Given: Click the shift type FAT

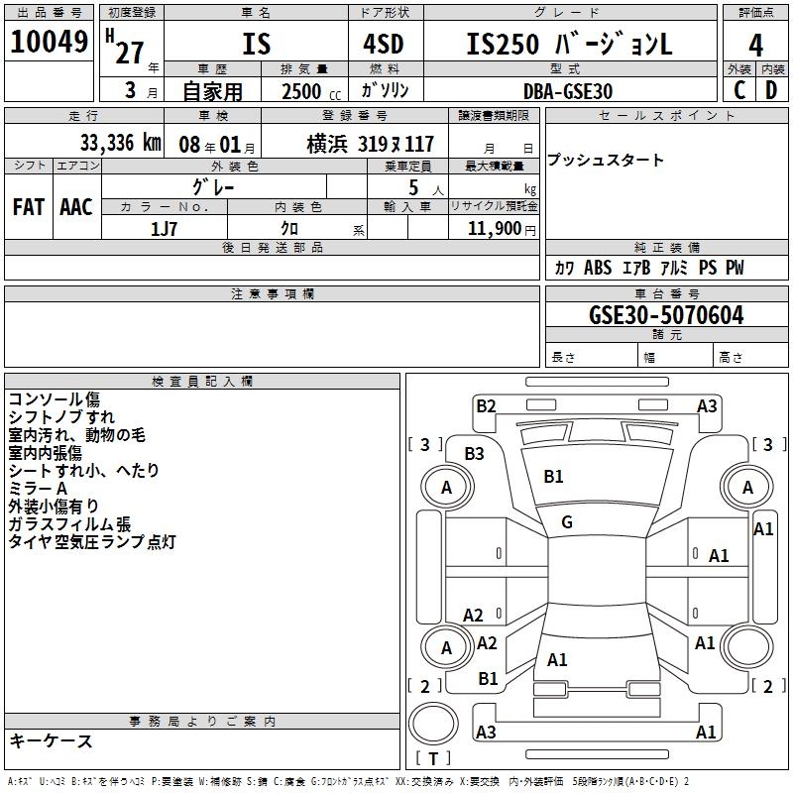Looking at the screenshot, I should (29, 207).
